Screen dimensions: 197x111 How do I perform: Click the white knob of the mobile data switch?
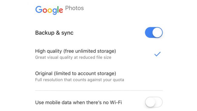pyautogui.click(x=150, y=102)
